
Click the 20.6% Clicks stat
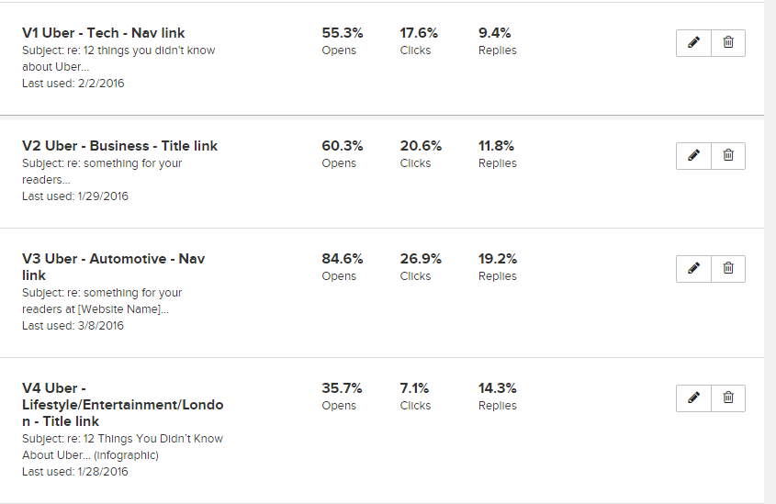tap(421, 146)
